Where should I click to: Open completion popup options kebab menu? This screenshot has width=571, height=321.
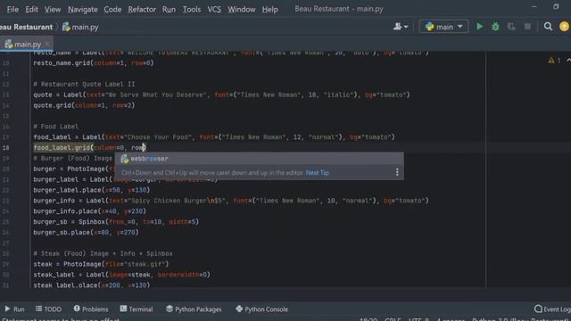(397, 172)
